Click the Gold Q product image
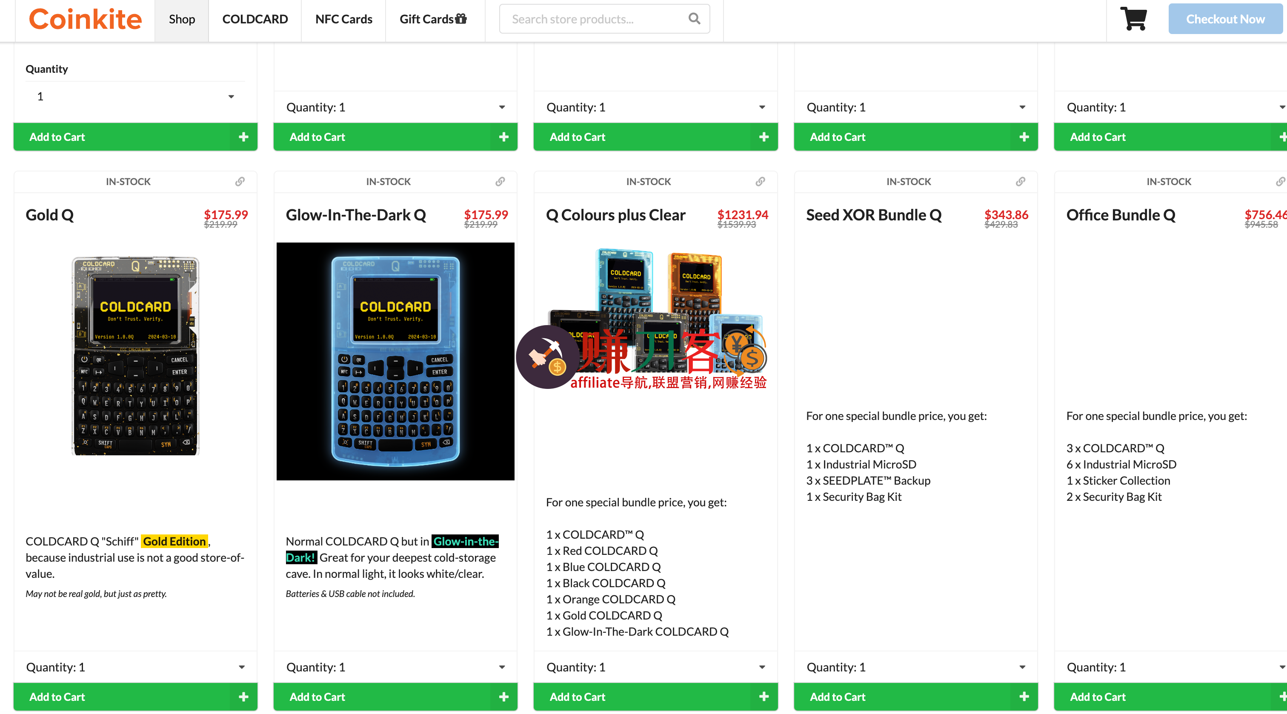 (135, 356)
